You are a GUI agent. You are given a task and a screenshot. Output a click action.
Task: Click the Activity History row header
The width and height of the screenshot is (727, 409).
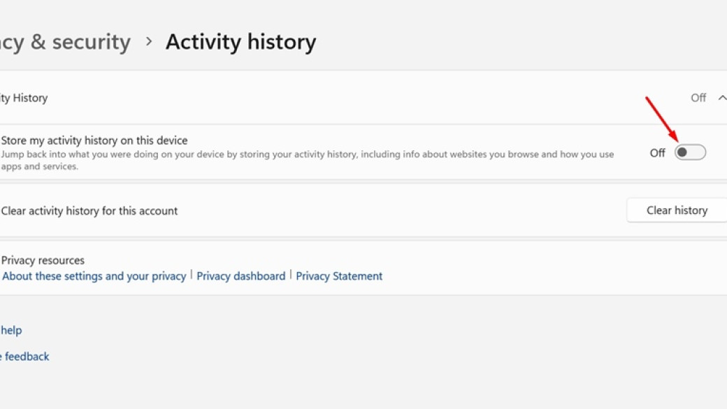[363, 98]
